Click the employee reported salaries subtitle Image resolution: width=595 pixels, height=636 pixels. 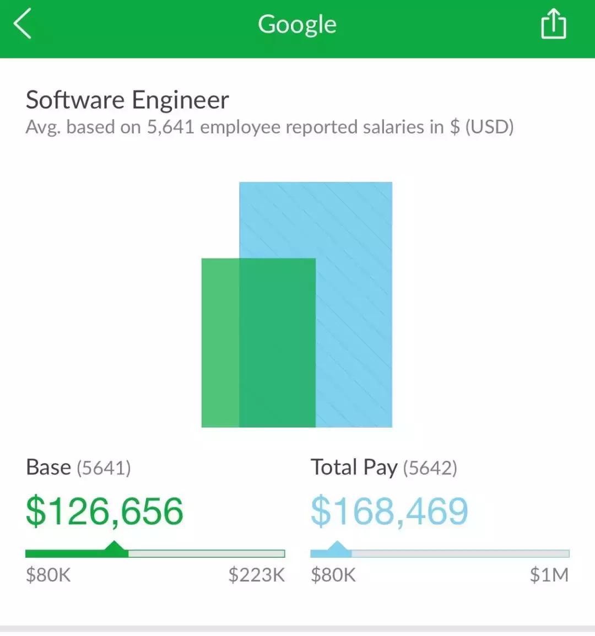tap(269, 127)
